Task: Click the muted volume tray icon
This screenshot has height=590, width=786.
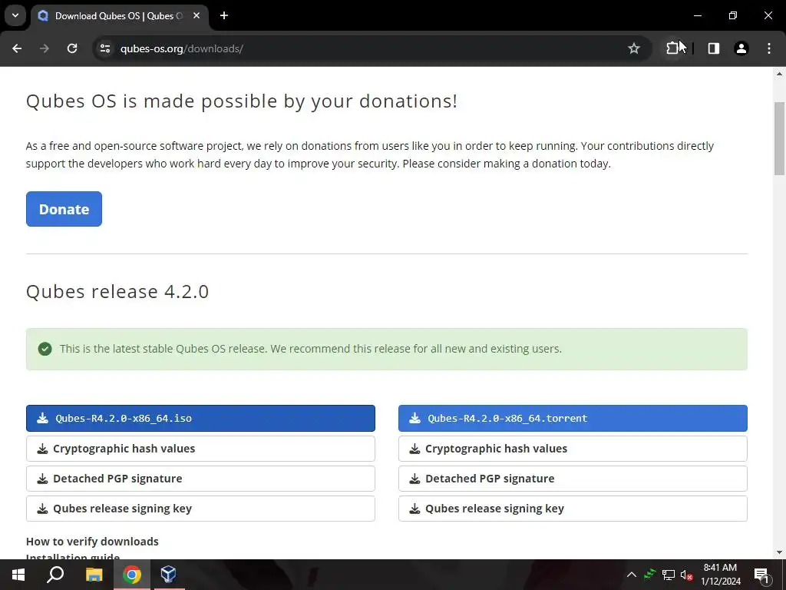Action: click(x=686, y=575)
